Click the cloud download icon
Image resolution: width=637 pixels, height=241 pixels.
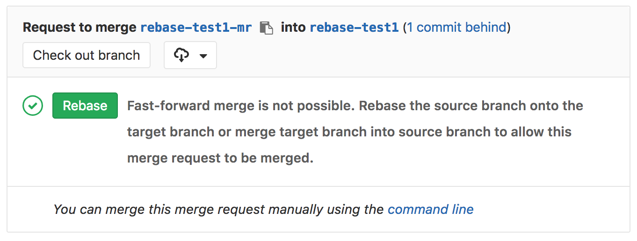tap(181, 55)
